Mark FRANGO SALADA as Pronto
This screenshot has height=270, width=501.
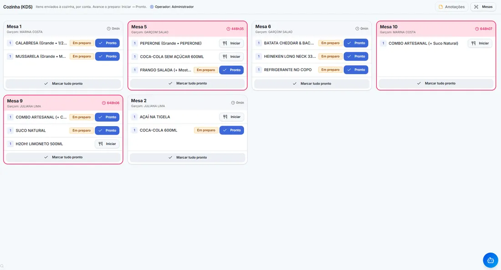(x=231, y=70)
